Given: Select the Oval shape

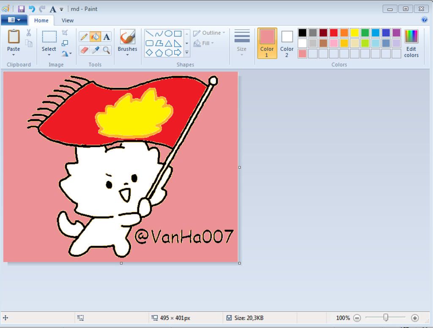Looking at the screenshot, I should [168, 34].
